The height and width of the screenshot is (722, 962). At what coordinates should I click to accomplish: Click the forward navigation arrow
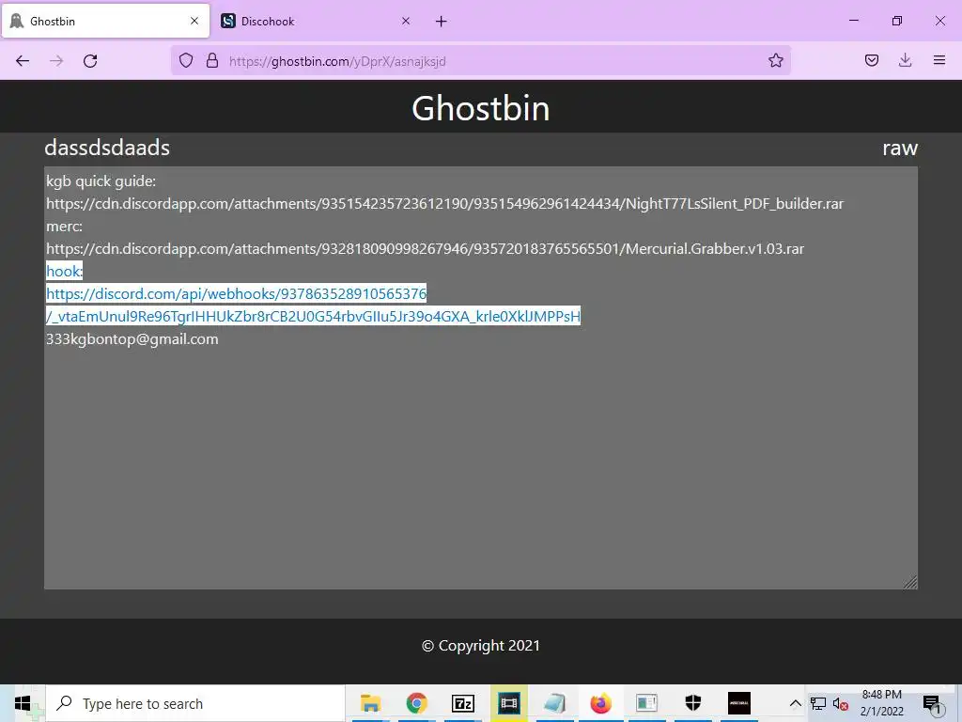56,61
